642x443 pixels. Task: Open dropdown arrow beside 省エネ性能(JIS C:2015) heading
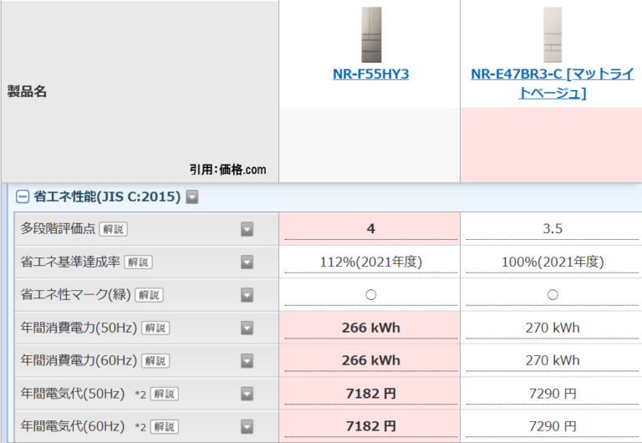pos(192,197)
